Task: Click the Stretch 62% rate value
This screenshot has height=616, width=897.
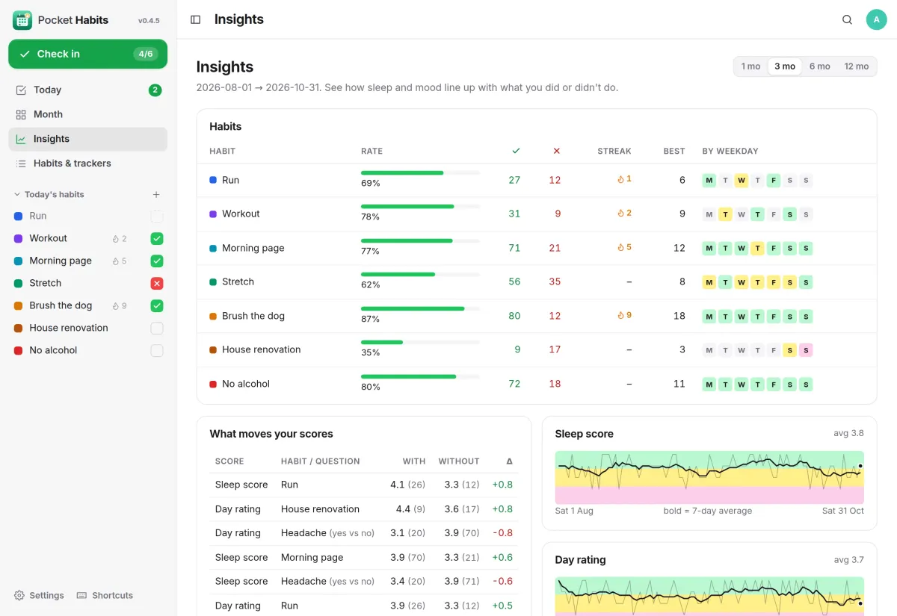Action: [371, 284]
